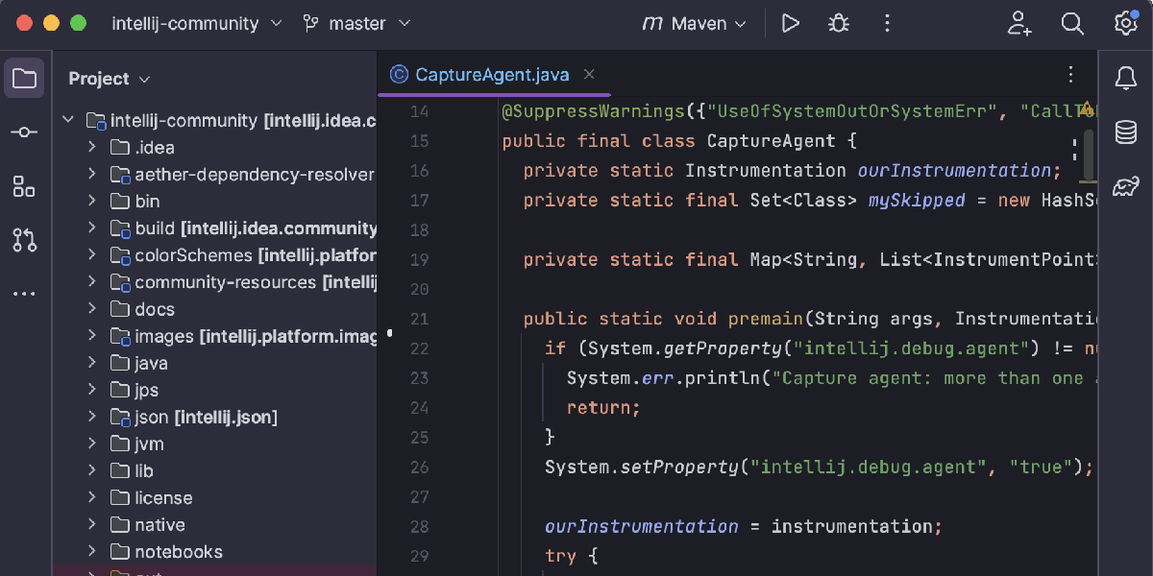Open the Notifications bell icon

[1125, 78]
